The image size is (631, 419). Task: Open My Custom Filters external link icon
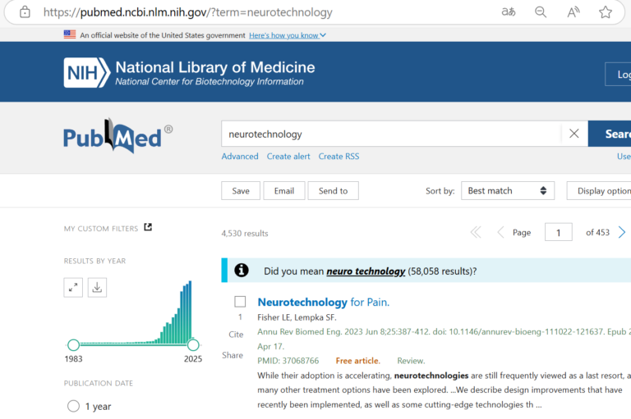coord(148,227)
